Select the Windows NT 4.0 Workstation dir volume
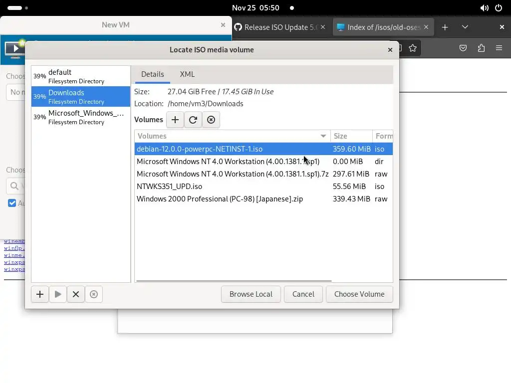 click(263, 162)
